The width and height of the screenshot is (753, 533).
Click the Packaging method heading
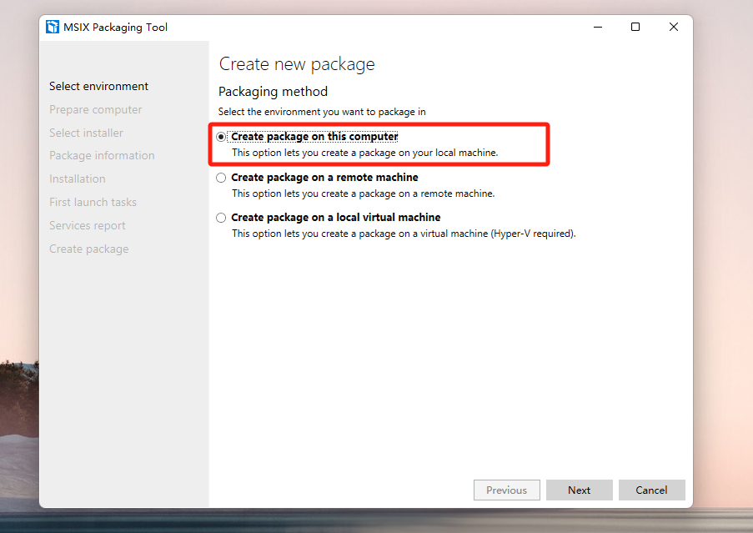pos(273,91)
